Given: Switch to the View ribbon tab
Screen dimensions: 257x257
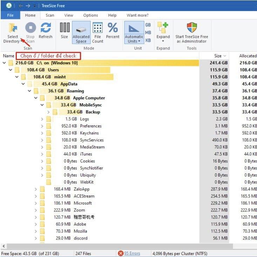Looking at the screenshot, I should [x=68, y=15].
